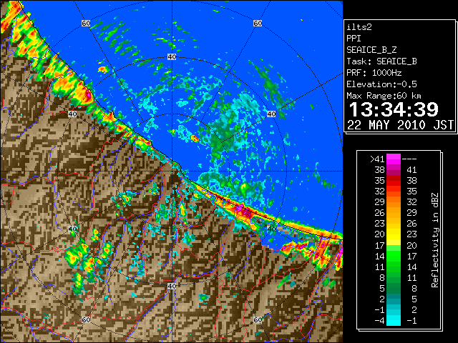Click the 60 range label in the northeast
Image resolution: width=458 pixels, height=343 pixels.
[258, 23]
